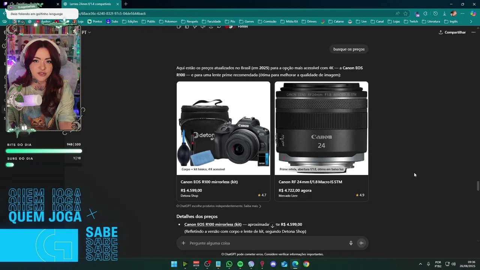
Task: Open Outlook from the taskbar
Action: point(284,264)
